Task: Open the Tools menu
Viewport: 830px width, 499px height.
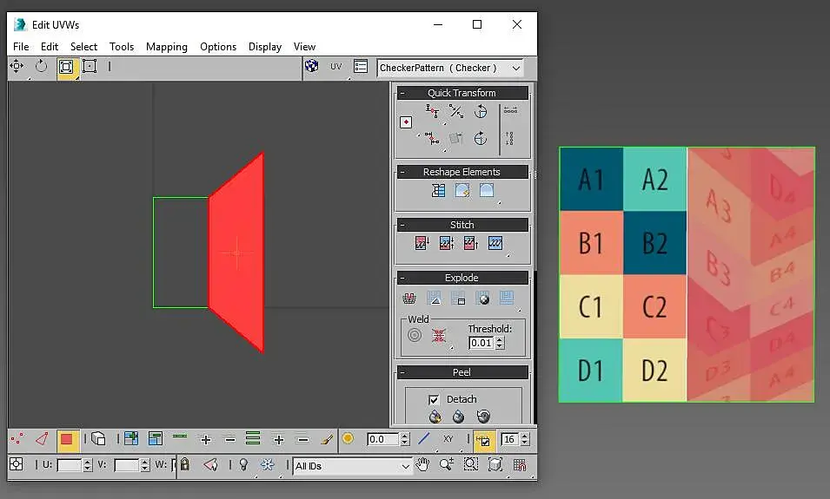Action: click(x=121, y=47)
